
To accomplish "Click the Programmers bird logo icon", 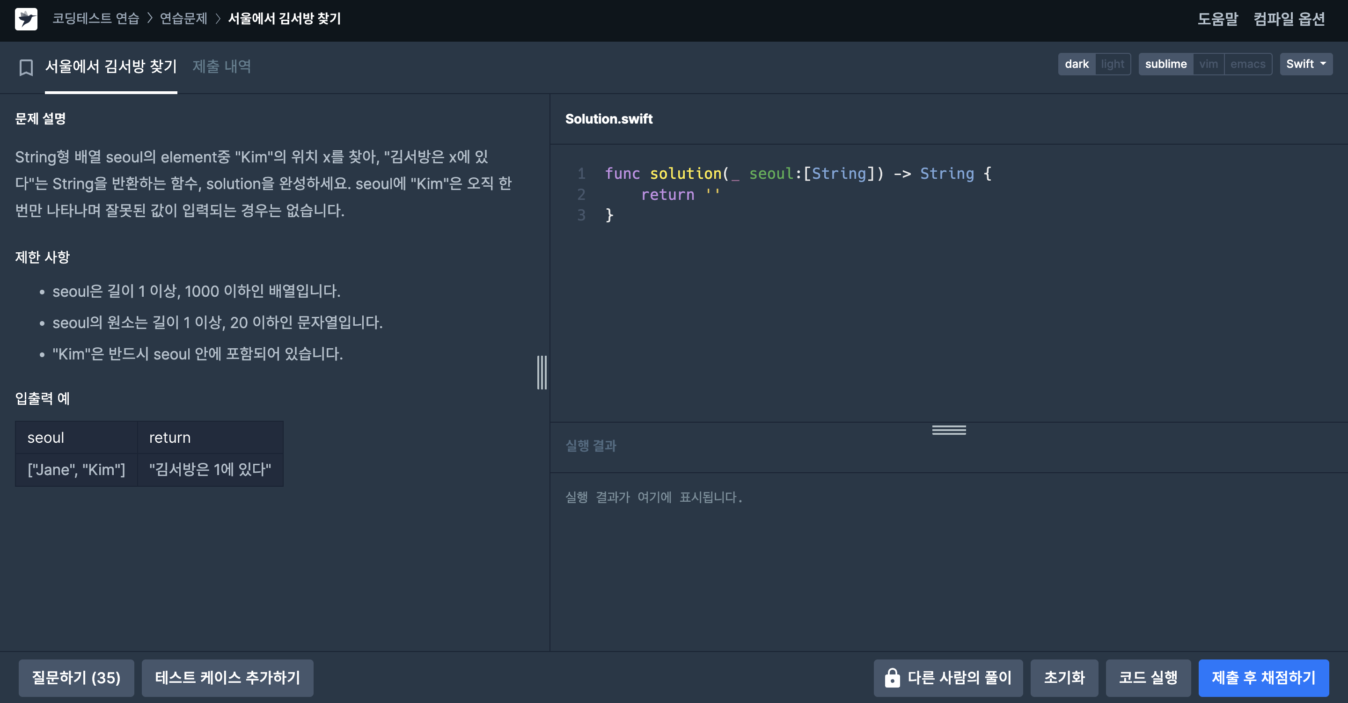I will [26, 19].
